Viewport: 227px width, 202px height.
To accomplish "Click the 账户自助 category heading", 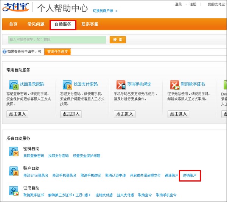I will pyautogui.click(x=31, y=168).
